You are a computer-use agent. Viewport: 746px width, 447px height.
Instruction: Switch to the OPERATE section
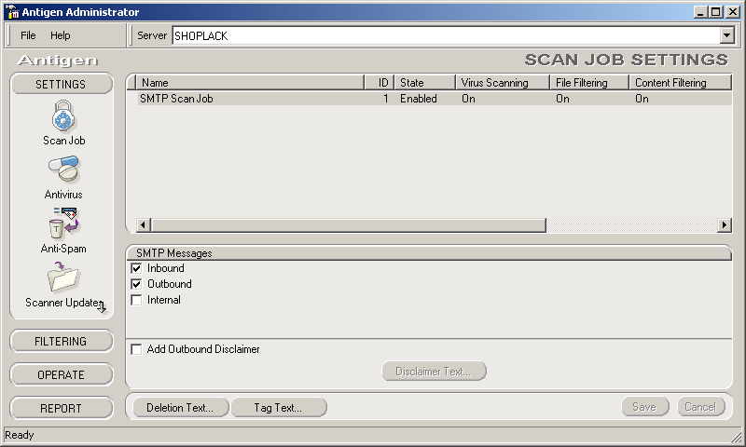[x=61, y=374]
